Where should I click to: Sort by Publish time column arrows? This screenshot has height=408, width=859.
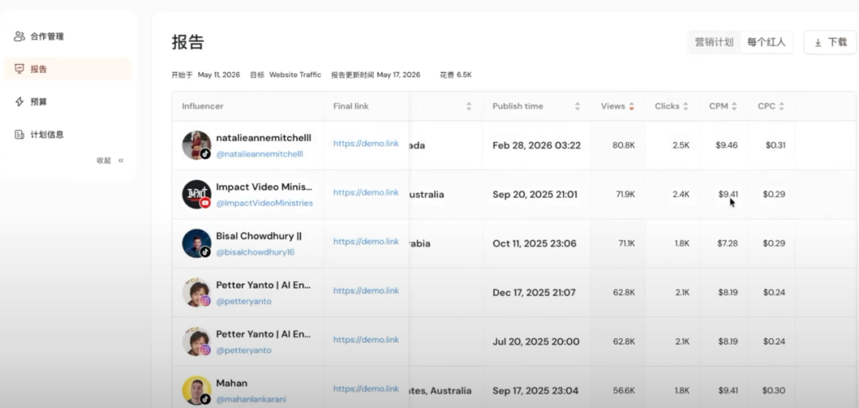(x=577, y=106)
